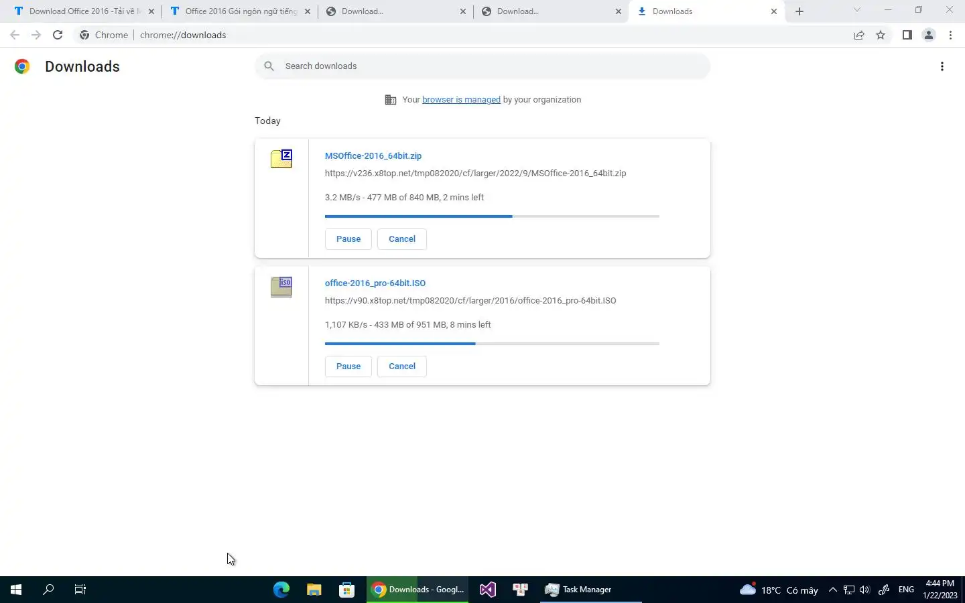The height and width of the screenshot is (603, 965).
Task: Open the 18°C weather widget
Action: tap(779, 590)
